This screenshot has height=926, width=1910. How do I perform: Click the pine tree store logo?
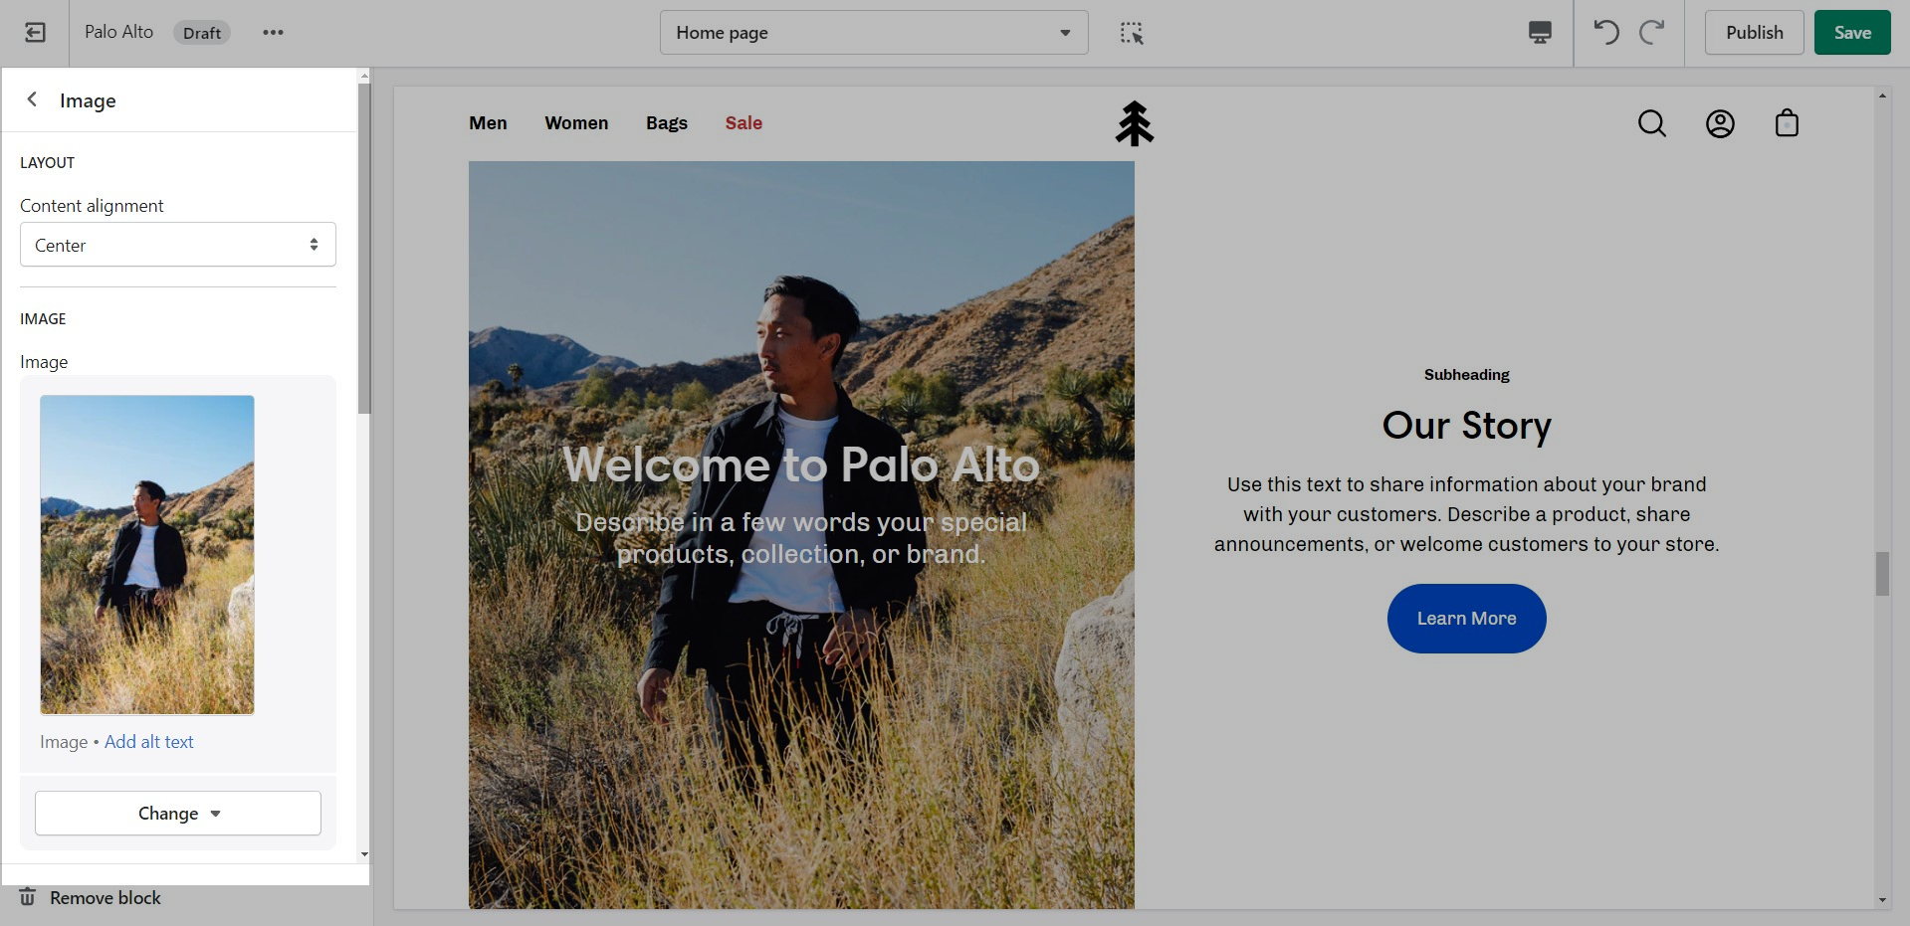click(x=1134, y=124)
